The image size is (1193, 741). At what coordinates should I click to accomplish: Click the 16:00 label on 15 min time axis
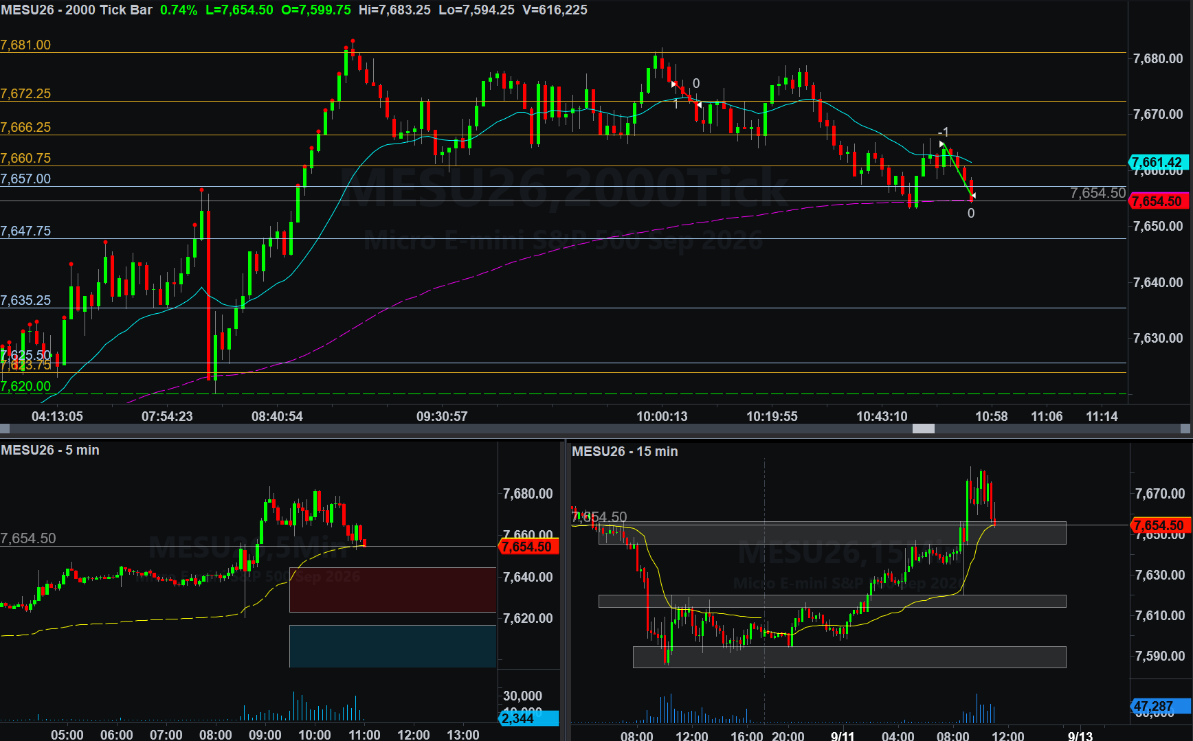tap(747, 736)
